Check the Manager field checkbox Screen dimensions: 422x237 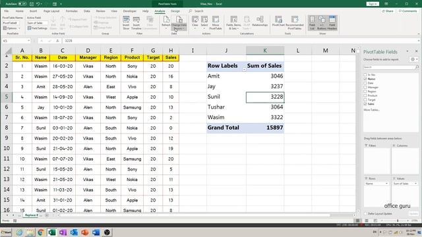coord(365,88)
